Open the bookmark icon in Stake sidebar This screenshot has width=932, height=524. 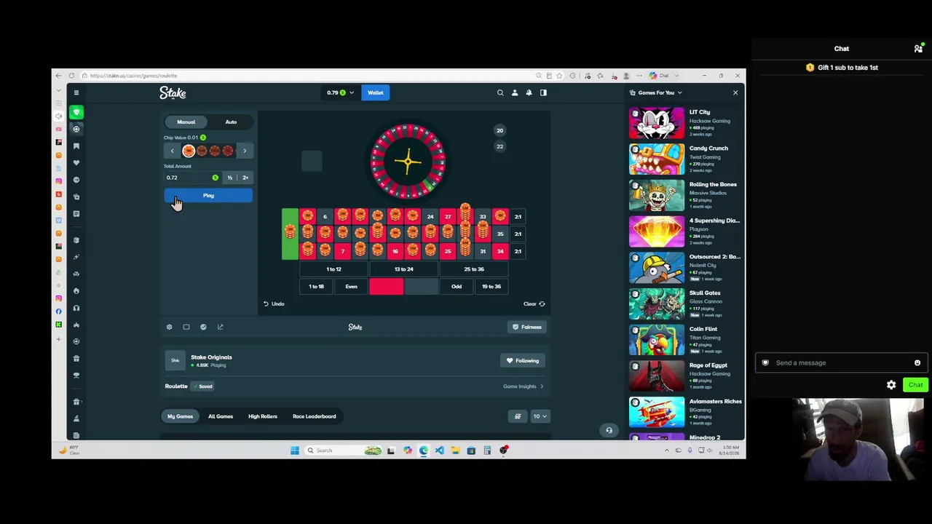pyautogui.click(x=76, y=146)
